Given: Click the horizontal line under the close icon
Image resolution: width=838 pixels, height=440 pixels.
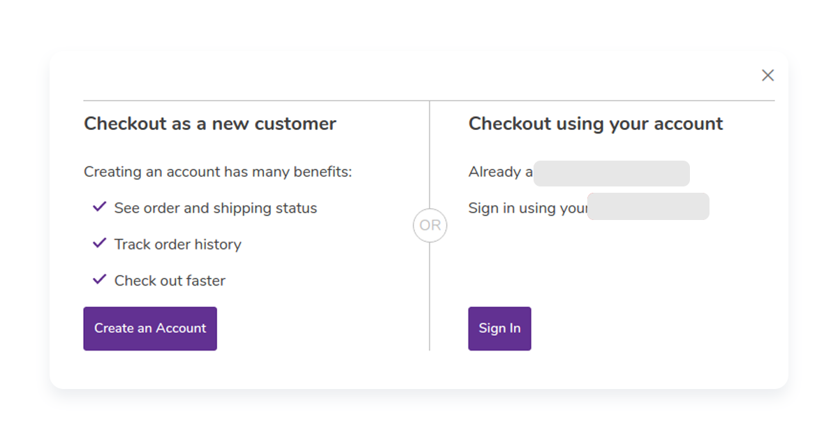Looking at the screenshot, I should tap(429, 101).
